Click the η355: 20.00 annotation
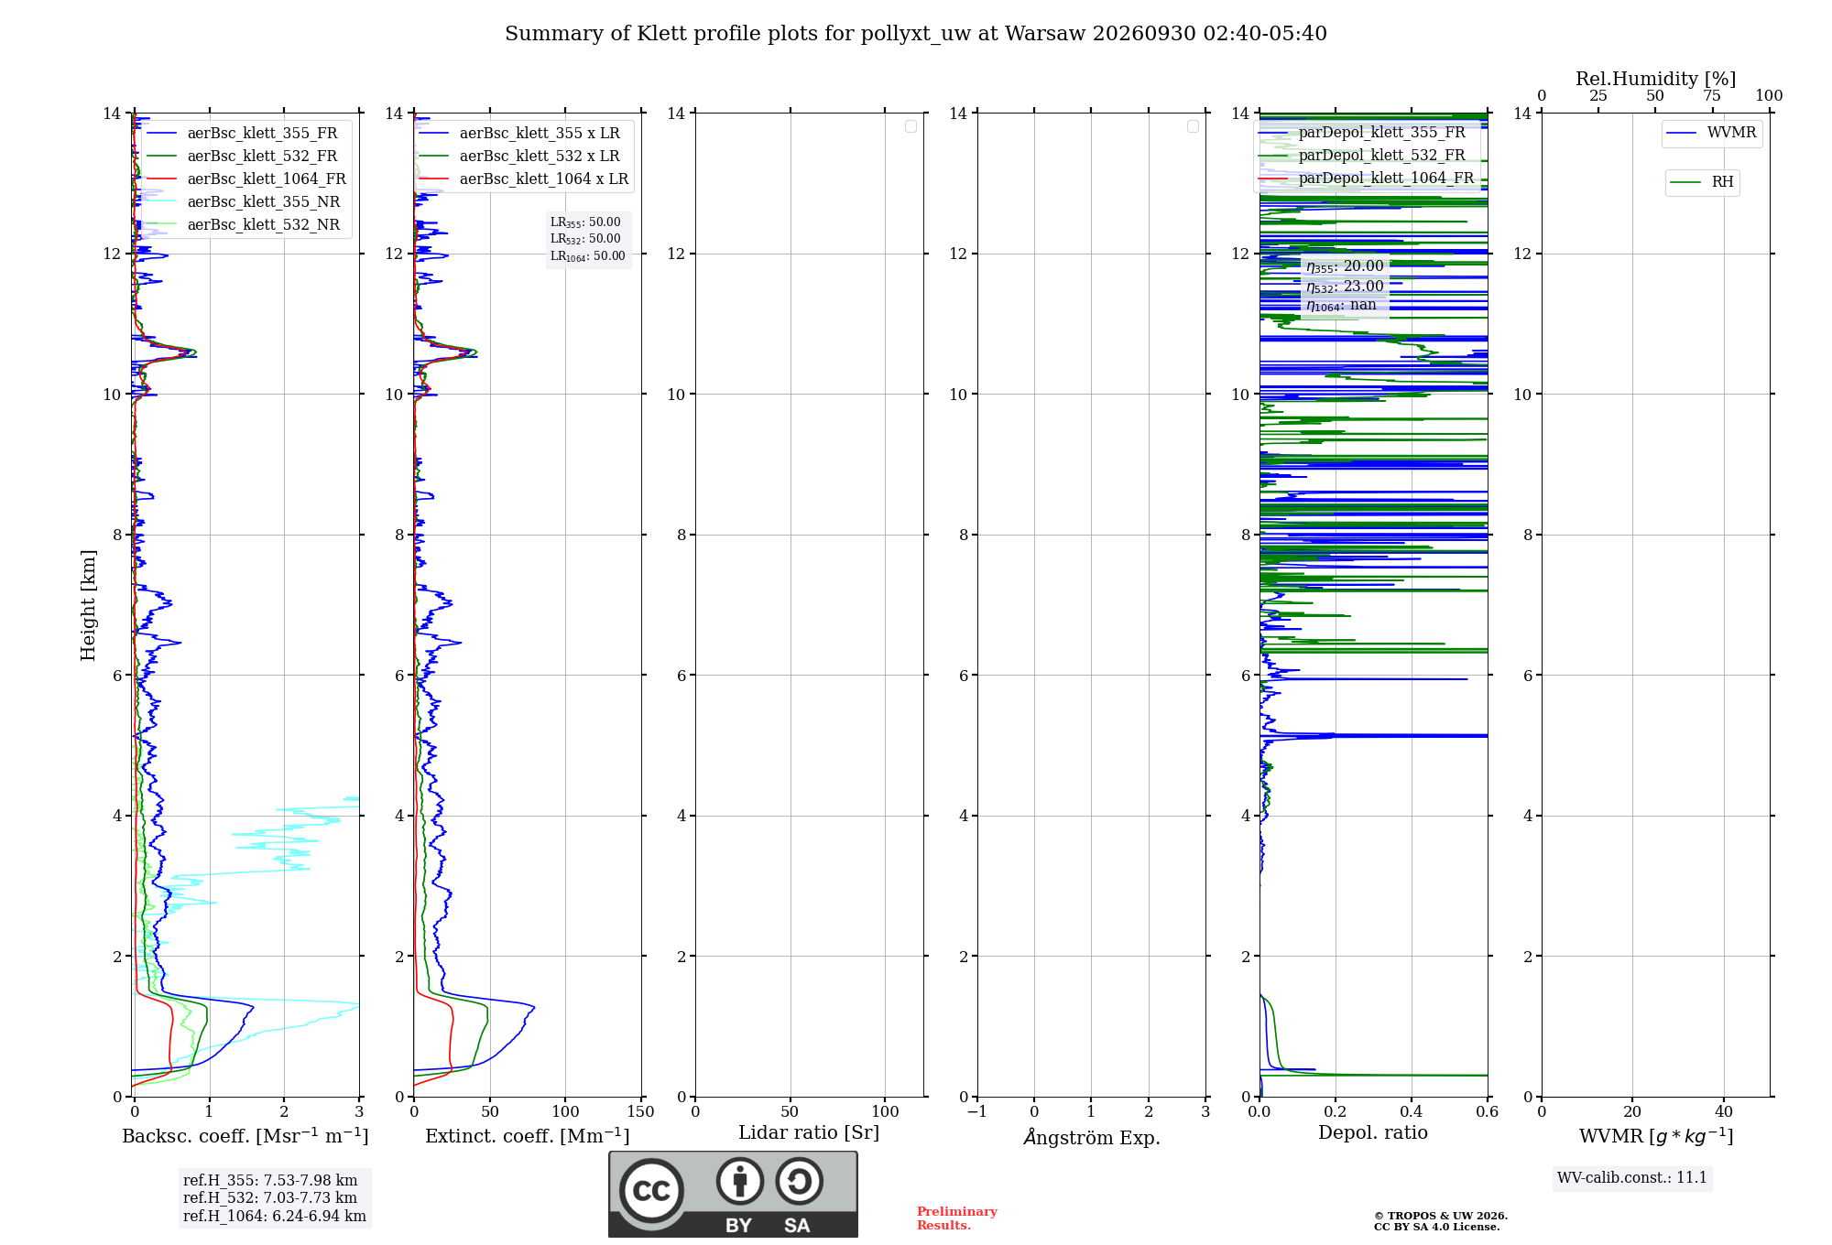 click(x=1345, y=266)
